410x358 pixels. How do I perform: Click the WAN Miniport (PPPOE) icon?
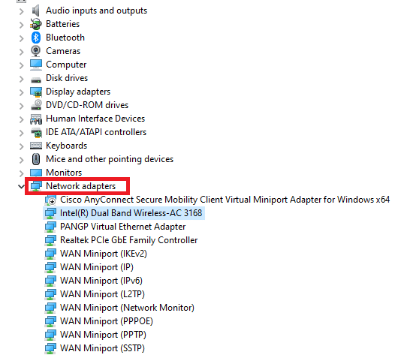coord(50,321)
